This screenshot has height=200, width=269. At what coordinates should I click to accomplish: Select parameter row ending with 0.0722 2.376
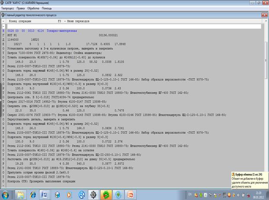click(69, 142)
